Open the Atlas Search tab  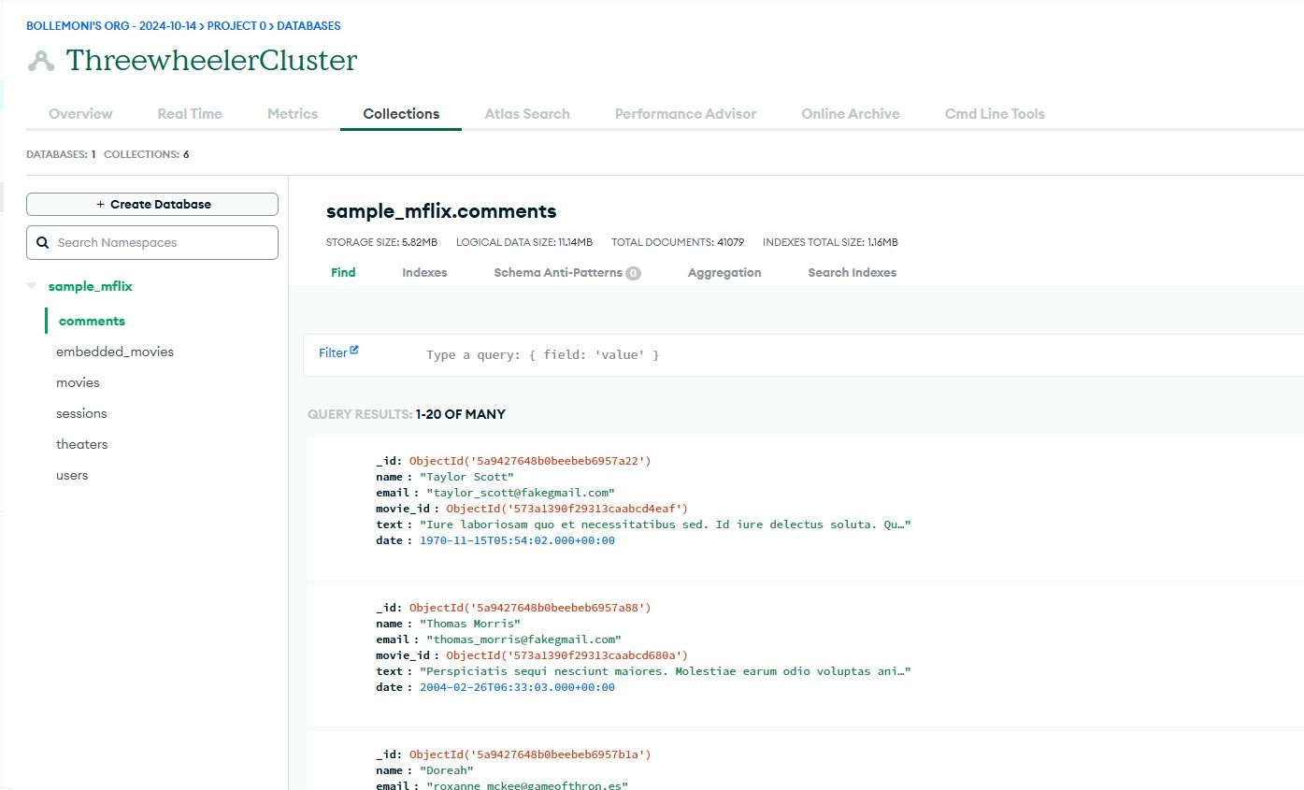[x=527, y=114]
